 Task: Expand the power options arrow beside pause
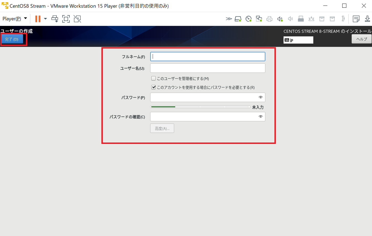(45, 19)
